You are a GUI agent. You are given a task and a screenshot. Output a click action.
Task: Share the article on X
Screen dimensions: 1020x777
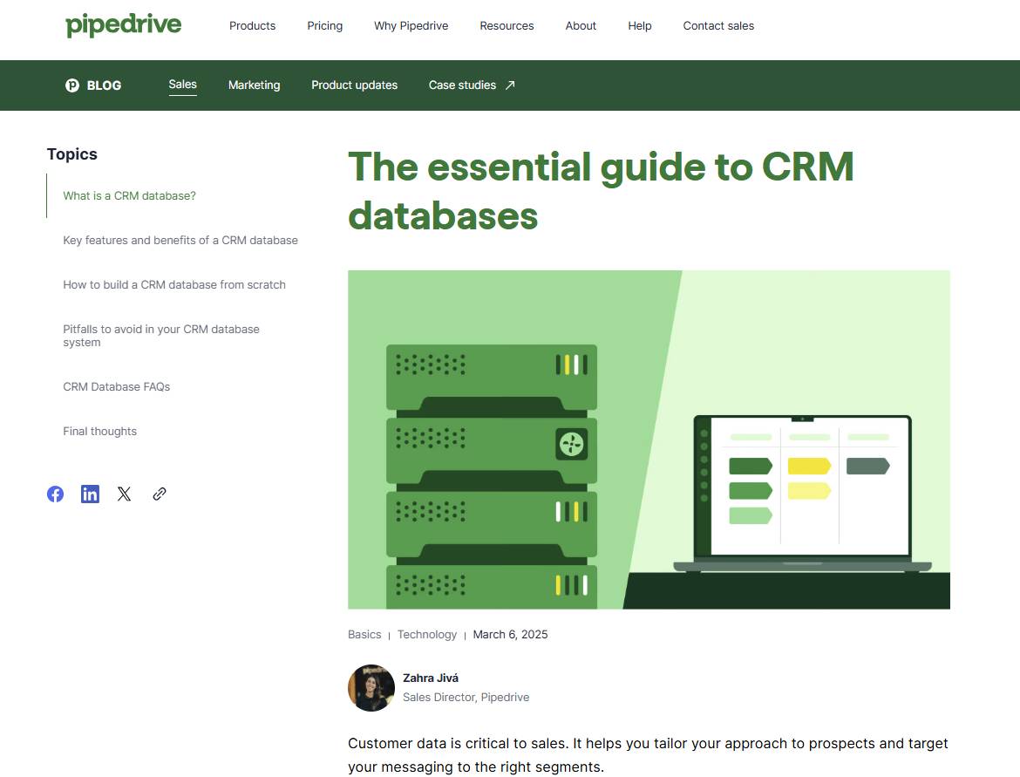[x=124, y=494]
